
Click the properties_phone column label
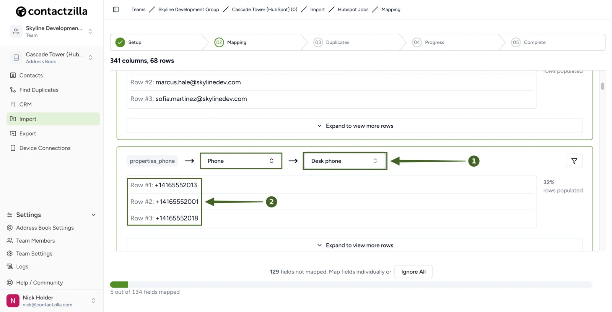(x=152, y=161)
